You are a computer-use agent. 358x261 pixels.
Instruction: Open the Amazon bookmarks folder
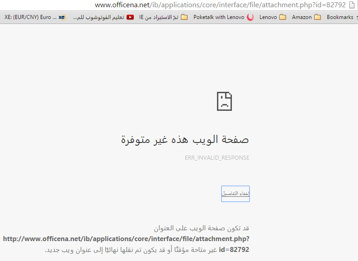click(306, 17)
